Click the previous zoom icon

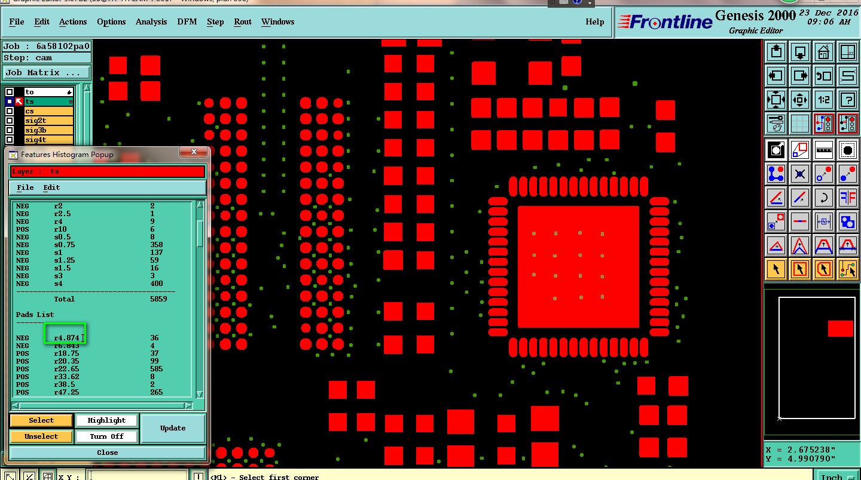(824, 76)
